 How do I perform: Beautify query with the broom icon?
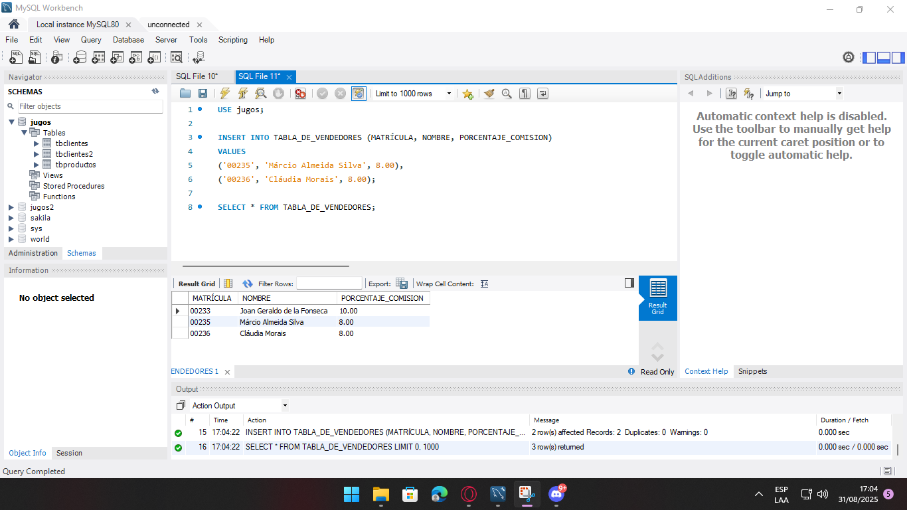(489, 94)
